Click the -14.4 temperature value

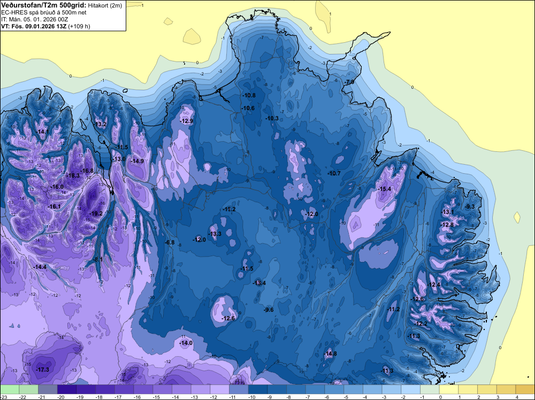click(x=40, y=267)
